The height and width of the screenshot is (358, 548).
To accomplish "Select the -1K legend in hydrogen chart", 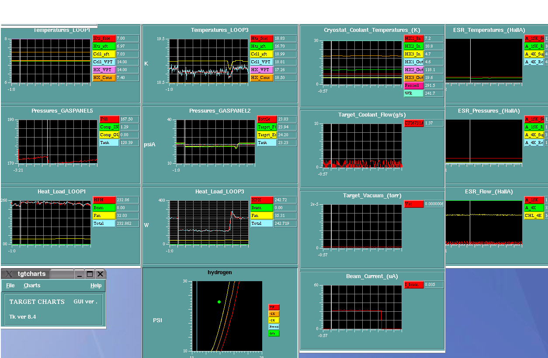I will point(274,314).
